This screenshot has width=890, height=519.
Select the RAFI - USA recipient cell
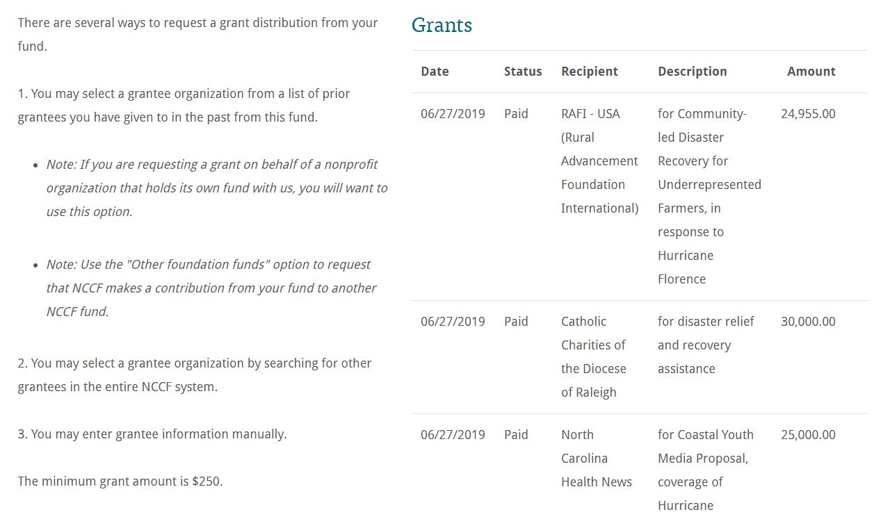click(x=599, y=161)
